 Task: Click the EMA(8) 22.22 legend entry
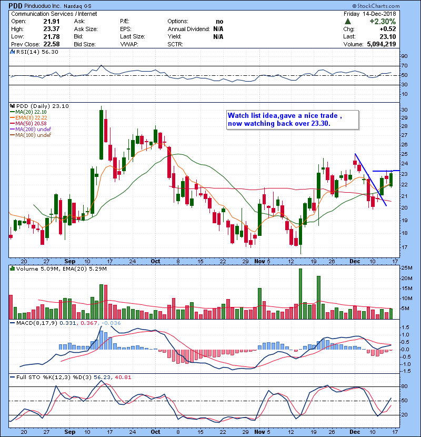click(31, 118)
